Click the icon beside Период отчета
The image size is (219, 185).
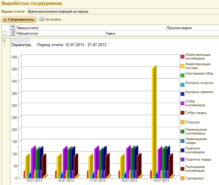tap(13, 28)
